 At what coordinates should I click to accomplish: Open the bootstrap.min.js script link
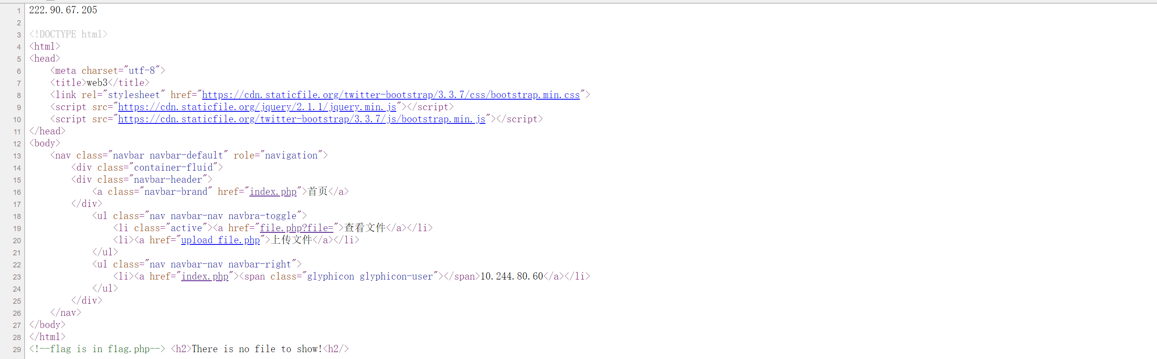tap(302, 119)
